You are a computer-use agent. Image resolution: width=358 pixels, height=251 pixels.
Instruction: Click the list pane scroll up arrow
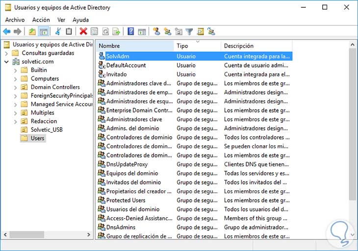click(x=353, y=45)
